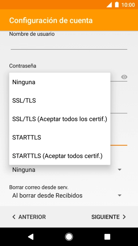Go back with the ANTERIOR button
This screenshot has height=246, width=138.
[x=29, y=217]
